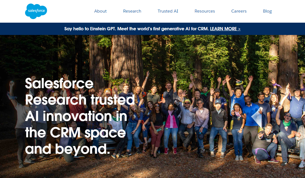Click the arrow after LEARN MORE
The image size is (305, 178).
239,29
